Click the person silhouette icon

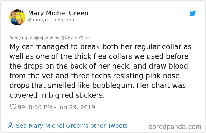pos(10,126)
